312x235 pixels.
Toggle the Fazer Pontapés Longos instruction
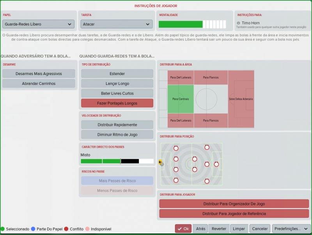(x=117, y=103)
